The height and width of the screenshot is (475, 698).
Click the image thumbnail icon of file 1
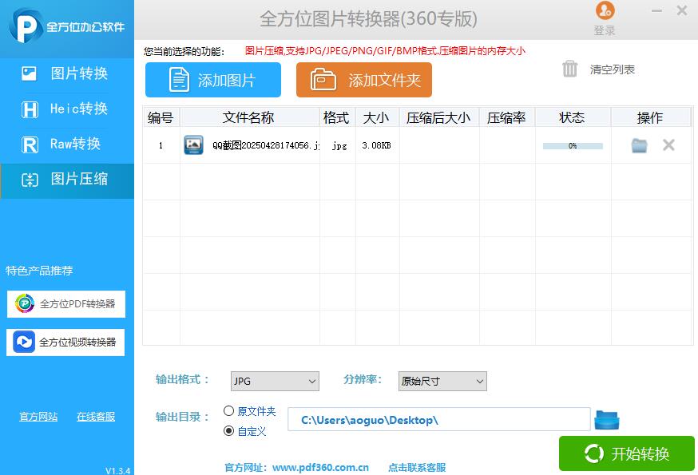point(193,145)
